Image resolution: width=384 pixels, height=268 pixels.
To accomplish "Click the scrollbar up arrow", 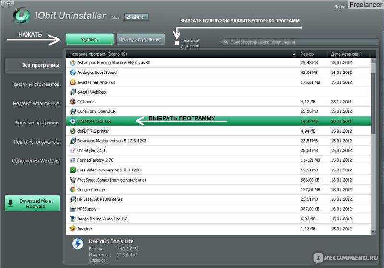I will point(373,61).
